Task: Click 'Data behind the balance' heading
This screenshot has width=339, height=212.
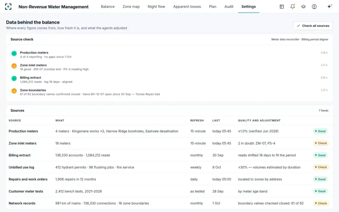Action: [x=33, y=22]
